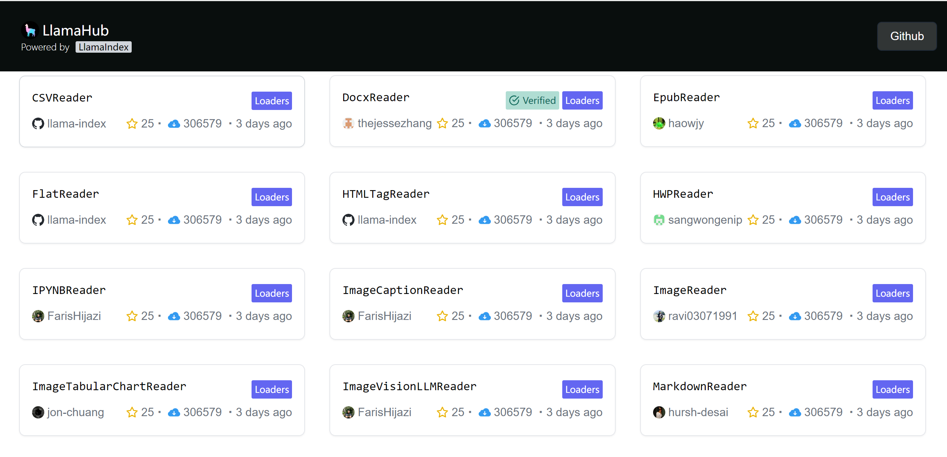Screen dimensions: 947x457
Task: Click the LlamaIndex badge link
Action: click(103, 47)
